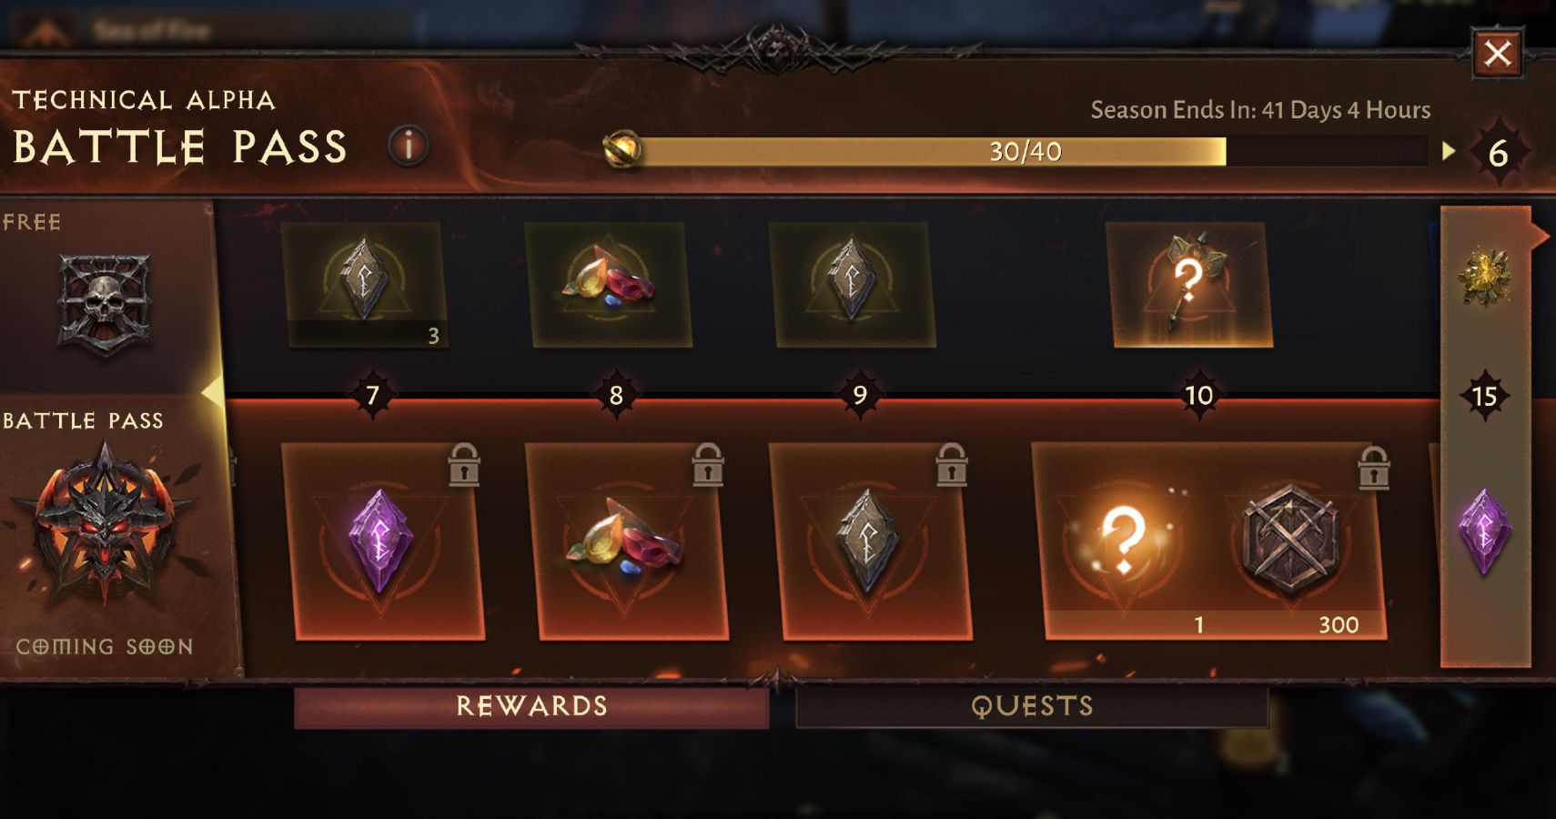Select the free rank 8 gems reward
1556x819 pixels.
(x=609, y=285)
